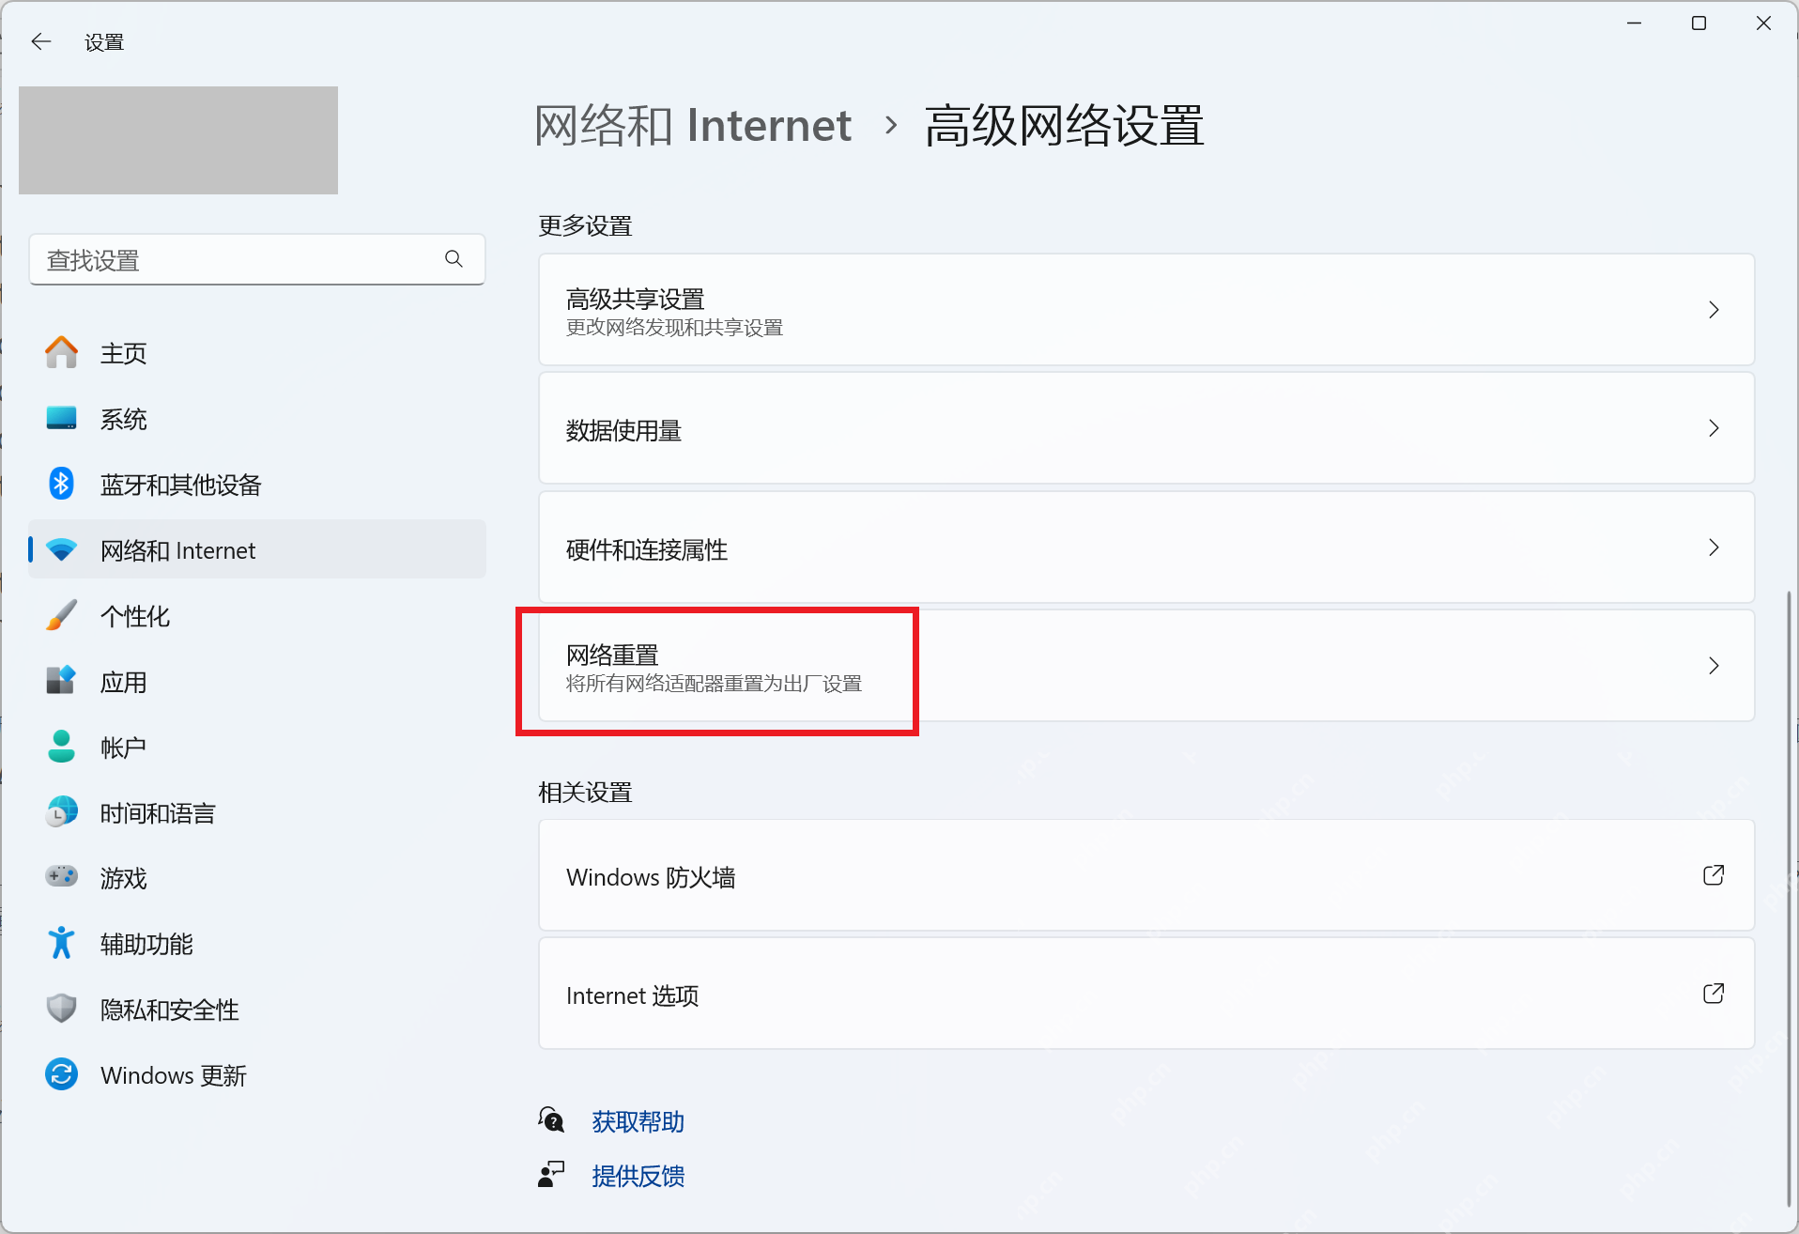Screen dimensions: 1799x1234
Task: Open 辅助功能 settings
Action: [x=257, y=944]
